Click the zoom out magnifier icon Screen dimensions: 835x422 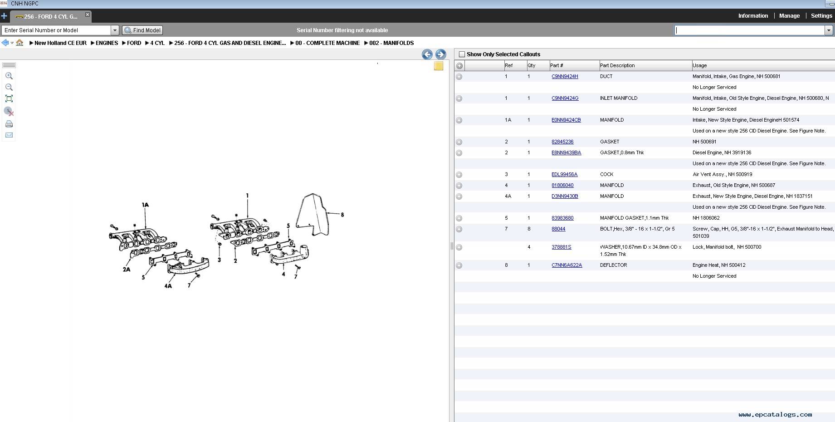pos(9,87)
